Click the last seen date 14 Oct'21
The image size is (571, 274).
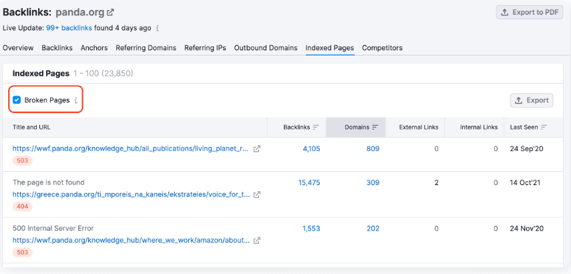coord(525,182)
